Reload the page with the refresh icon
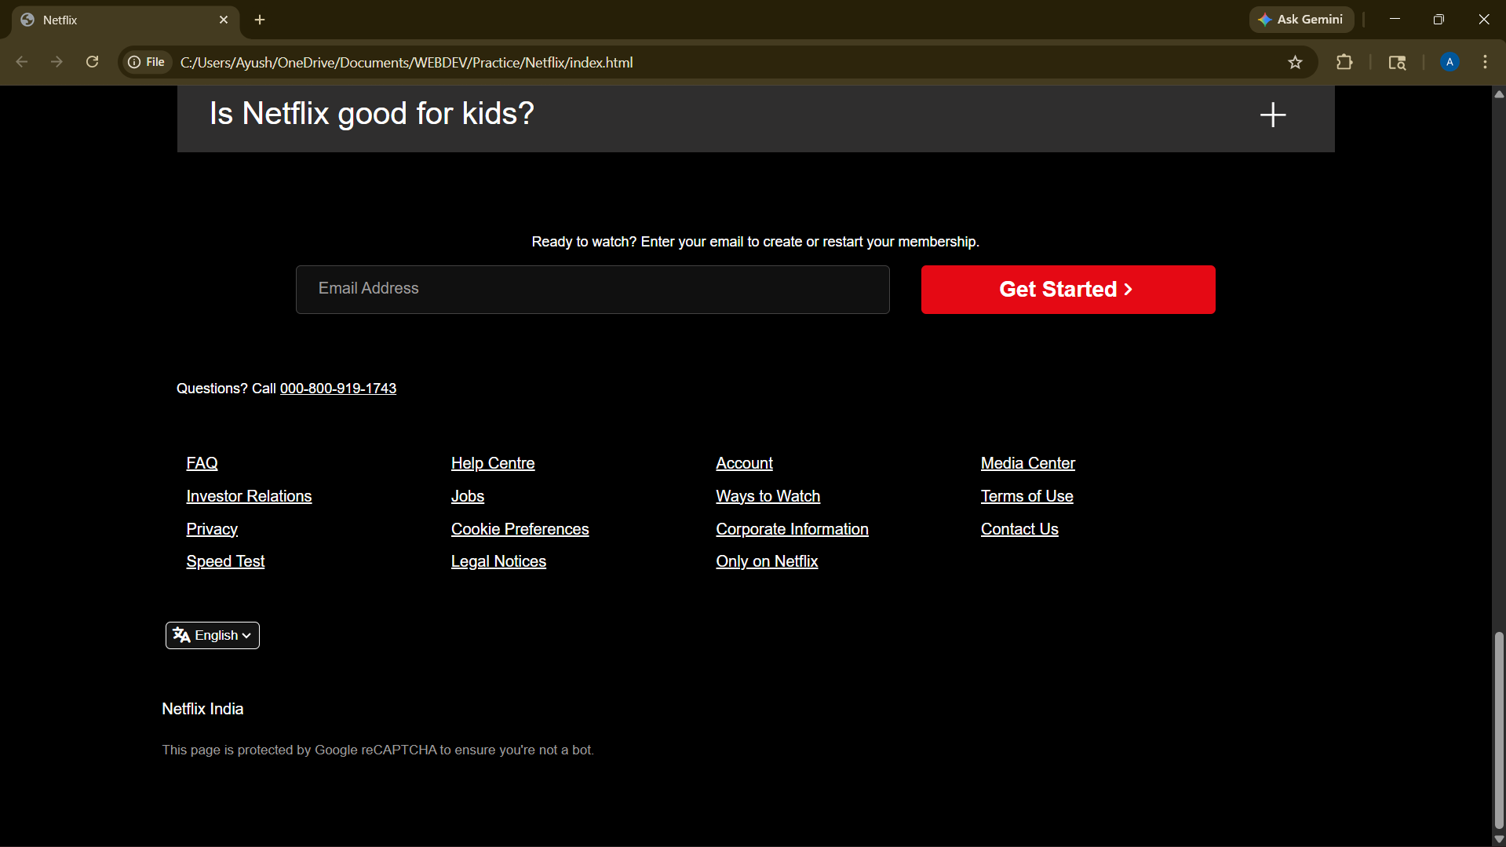The height and width of the screenshot is (847, 1506). (x=92, y=62)
